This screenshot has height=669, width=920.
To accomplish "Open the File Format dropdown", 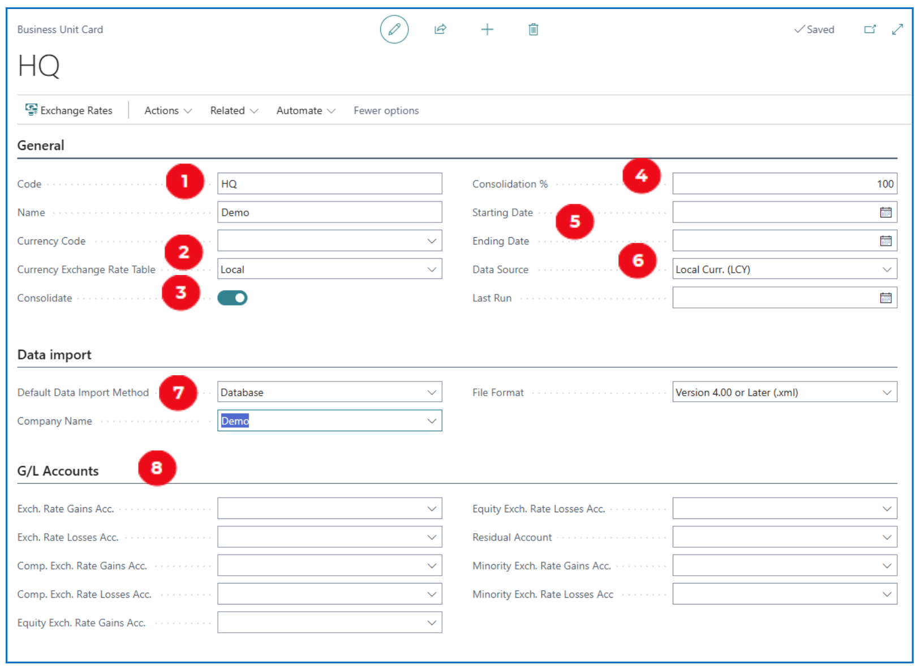I will click(887, 392).
